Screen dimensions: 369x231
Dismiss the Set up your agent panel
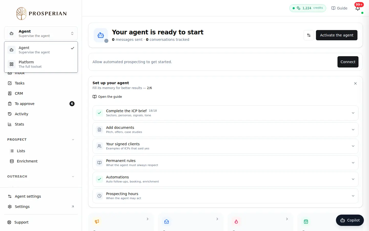point(355,83)
